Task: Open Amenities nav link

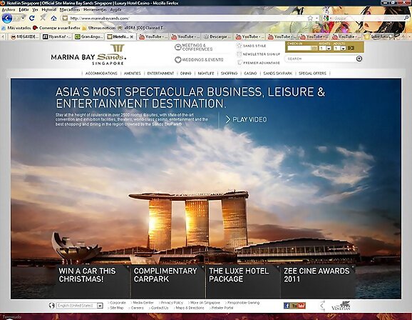Action: tap(132, 74)
